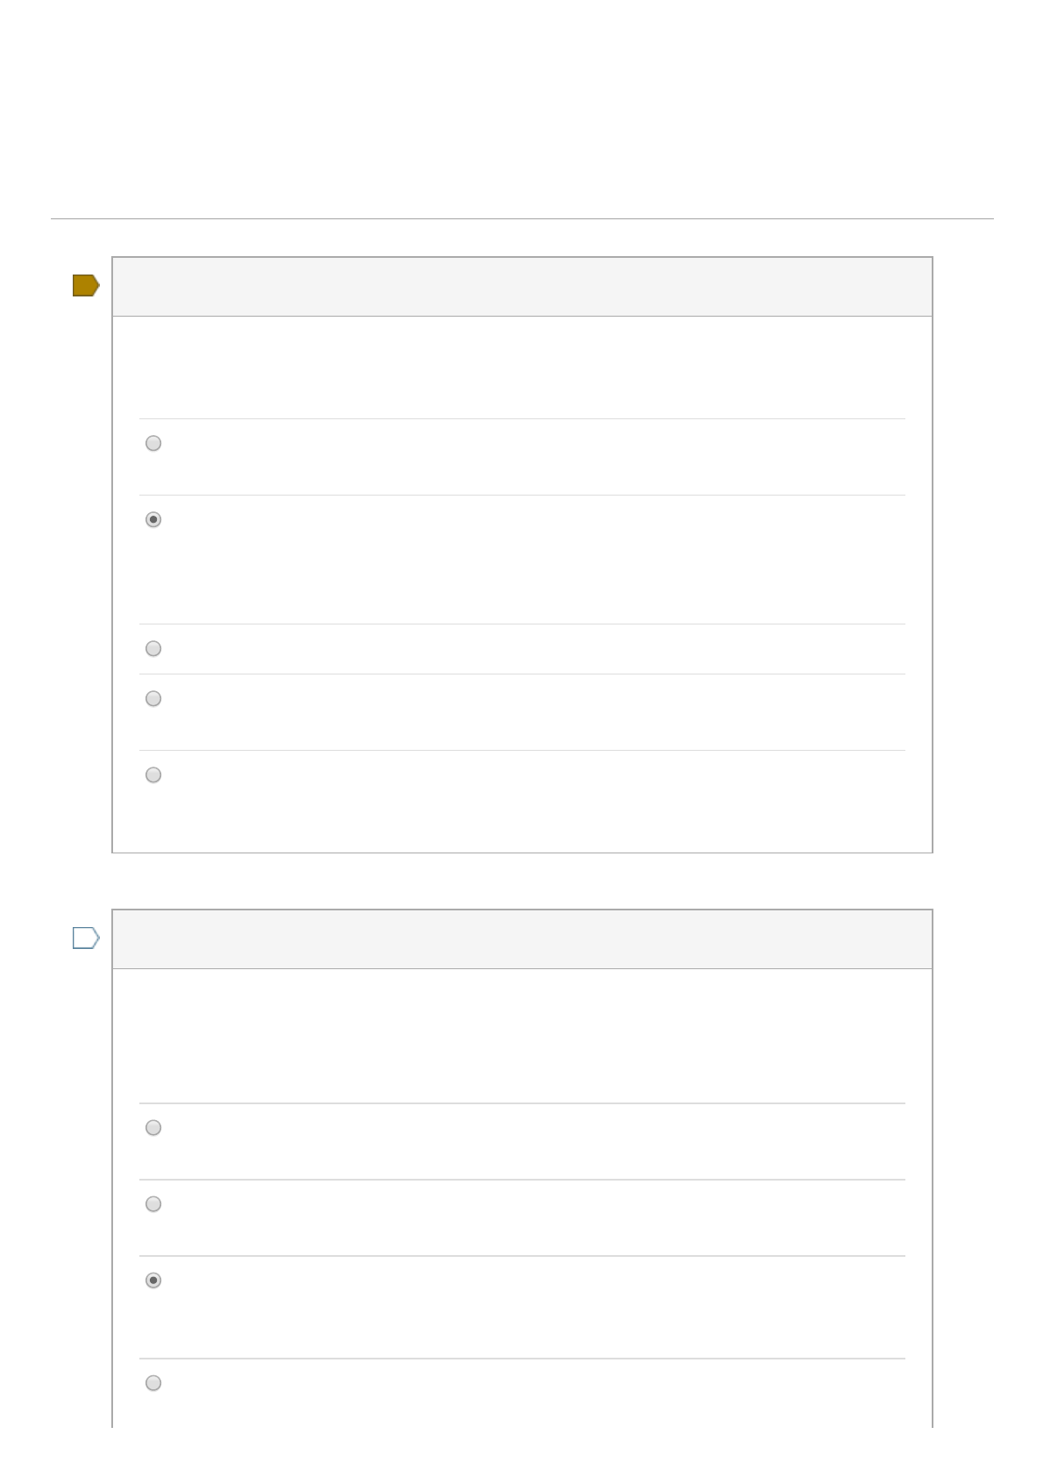Click the selected third radio in second question
This screenshot has width=1043, height=1477.
[x=153, y=1281]
